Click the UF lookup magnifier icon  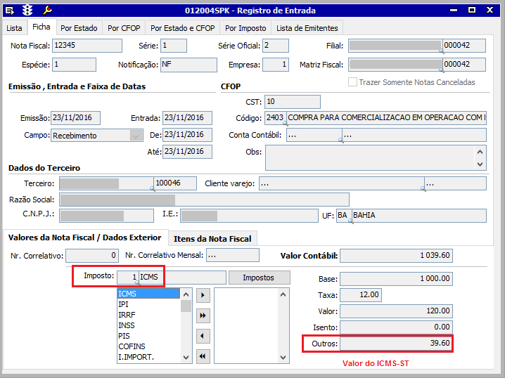click(x=351, y=221)
